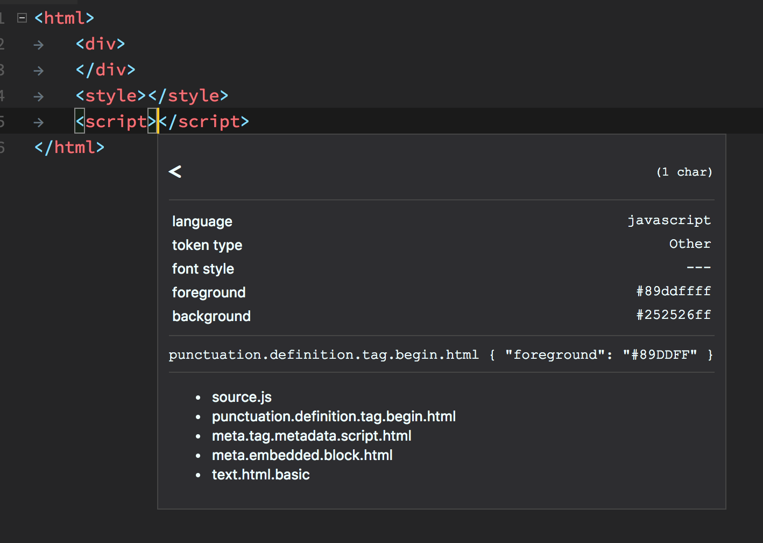
Task: Select the style tag on line 4
Action: coord(110,95)
